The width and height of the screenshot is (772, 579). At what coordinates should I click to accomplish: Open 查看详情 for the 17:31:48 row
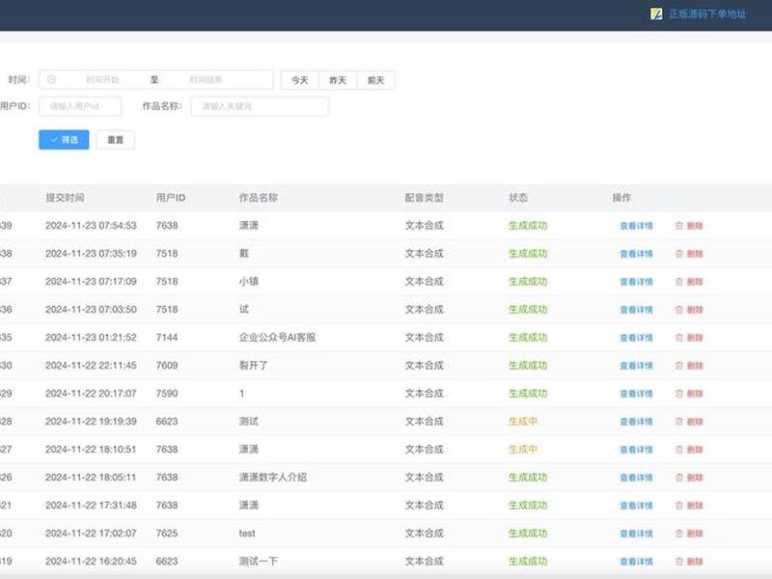[636, 506]
